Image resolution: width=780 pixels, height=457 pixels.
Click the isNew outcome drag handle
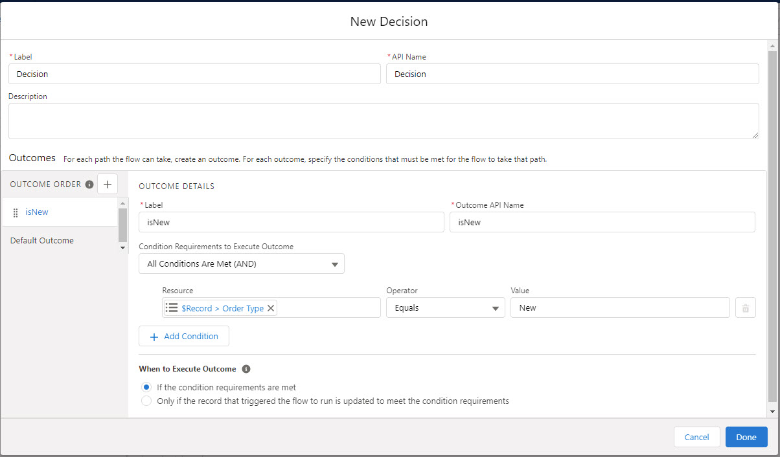pyautogui.click(x=16, y=212)
